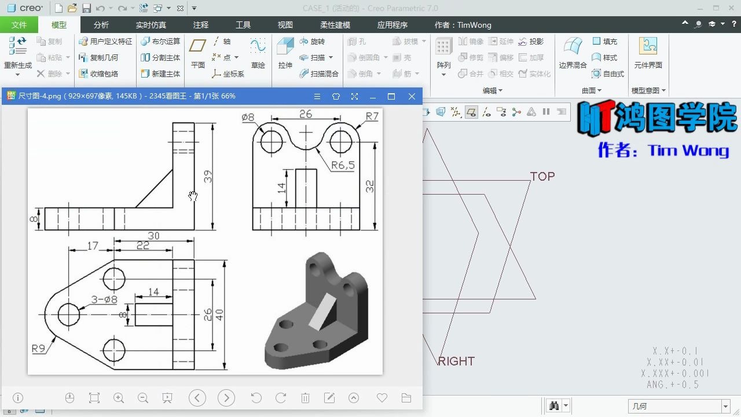Open a file using the folder icon
This screenshot has height=417, width=741.
pos(72,8)
